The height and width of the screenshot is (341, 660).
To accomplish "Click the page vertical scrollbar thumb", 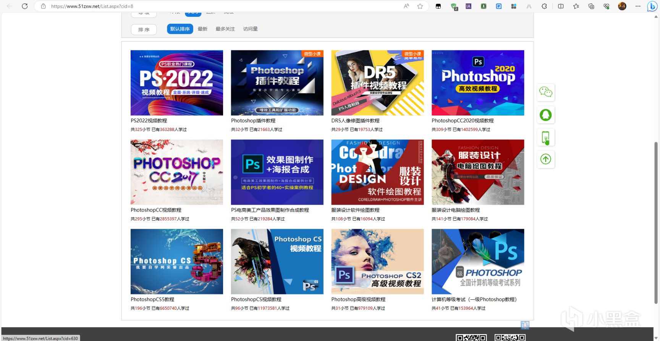I will tap(656, 223).
